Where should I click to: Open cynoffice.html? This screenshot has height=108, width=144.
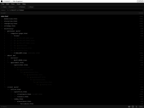coord(20,92)
